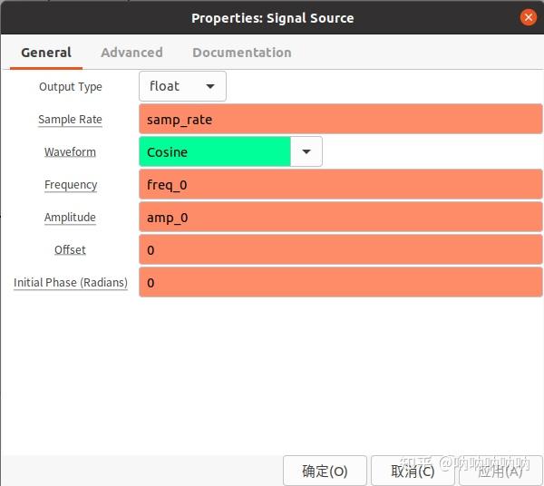The image size is (544, 486).
Task: Switch to the General tab
Action: click(x=46, y=53)
